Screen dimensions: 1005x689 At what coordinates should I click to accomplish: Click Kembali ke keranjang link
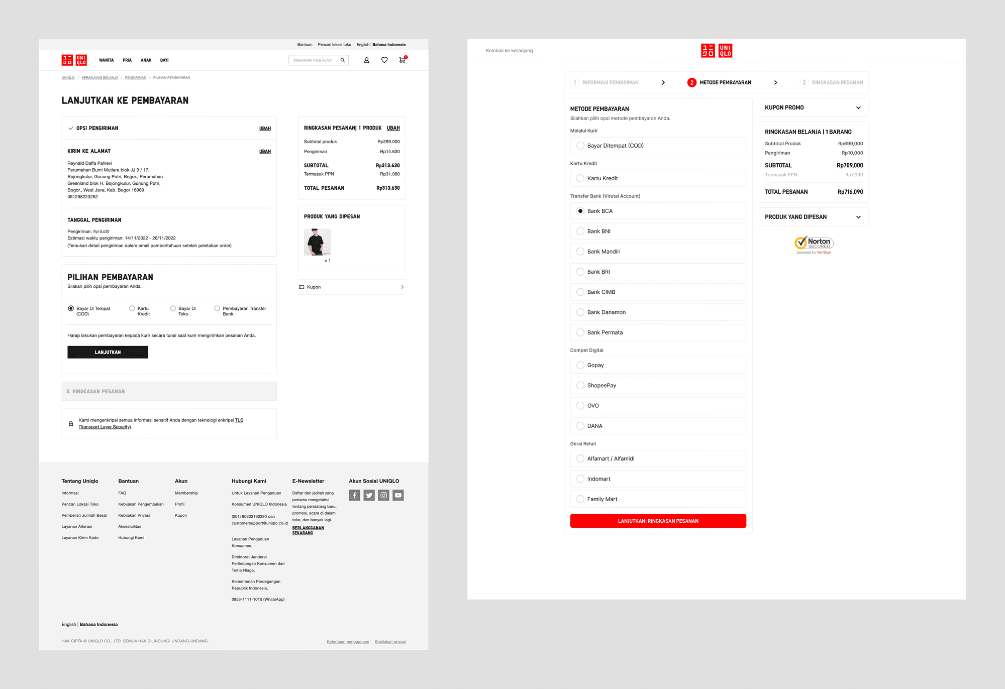pyautogui.click(x=509, y=51)
